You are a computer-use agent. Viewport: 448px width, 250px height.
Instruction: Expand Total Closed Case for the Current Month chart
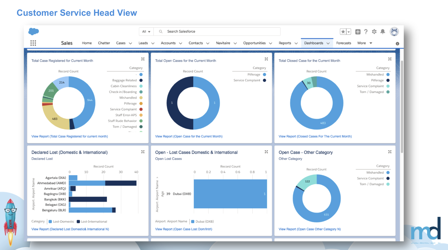390,59
